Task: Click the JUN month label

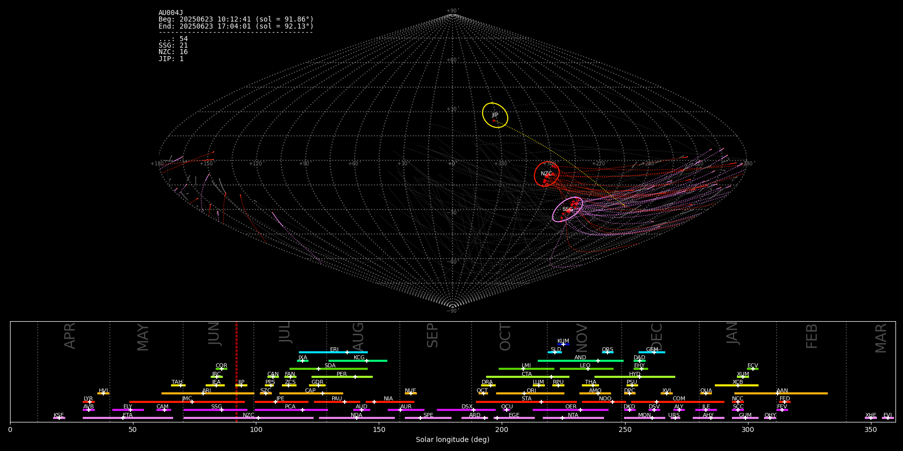Action: click(x=214, y=334)
